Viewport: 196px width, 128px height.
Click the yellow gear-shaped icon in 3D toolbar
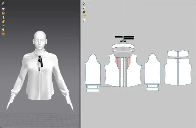tap(3, 13)
